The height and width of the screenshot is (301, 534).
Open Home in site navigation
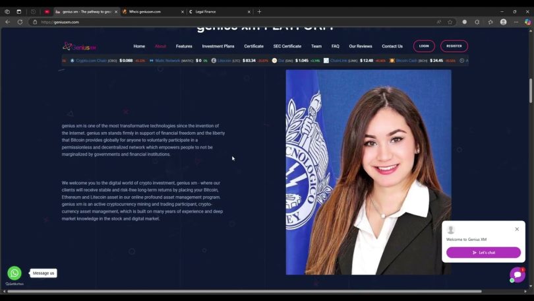[x=139, y=46]
